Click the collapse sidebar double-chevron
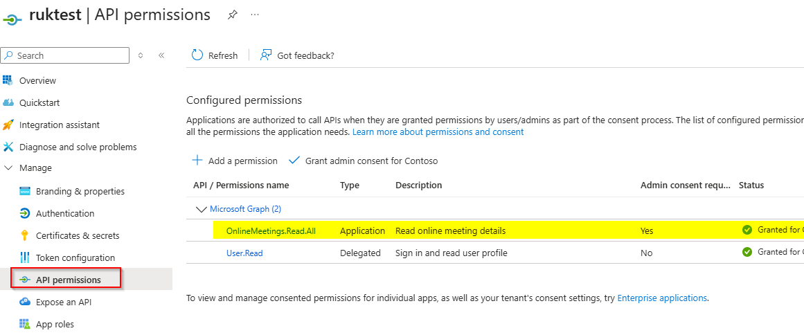The height and width of the screenshot is (335, 804). (x=161, y=55)
